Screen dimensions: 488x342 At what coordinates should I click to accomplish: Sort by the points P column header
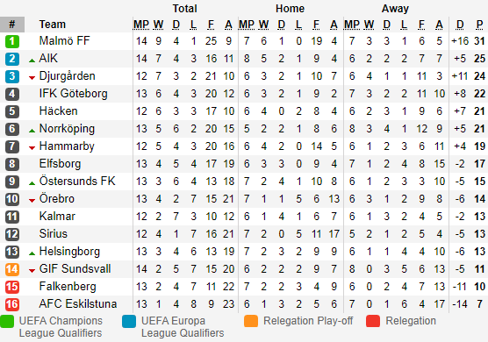point(479,25)
